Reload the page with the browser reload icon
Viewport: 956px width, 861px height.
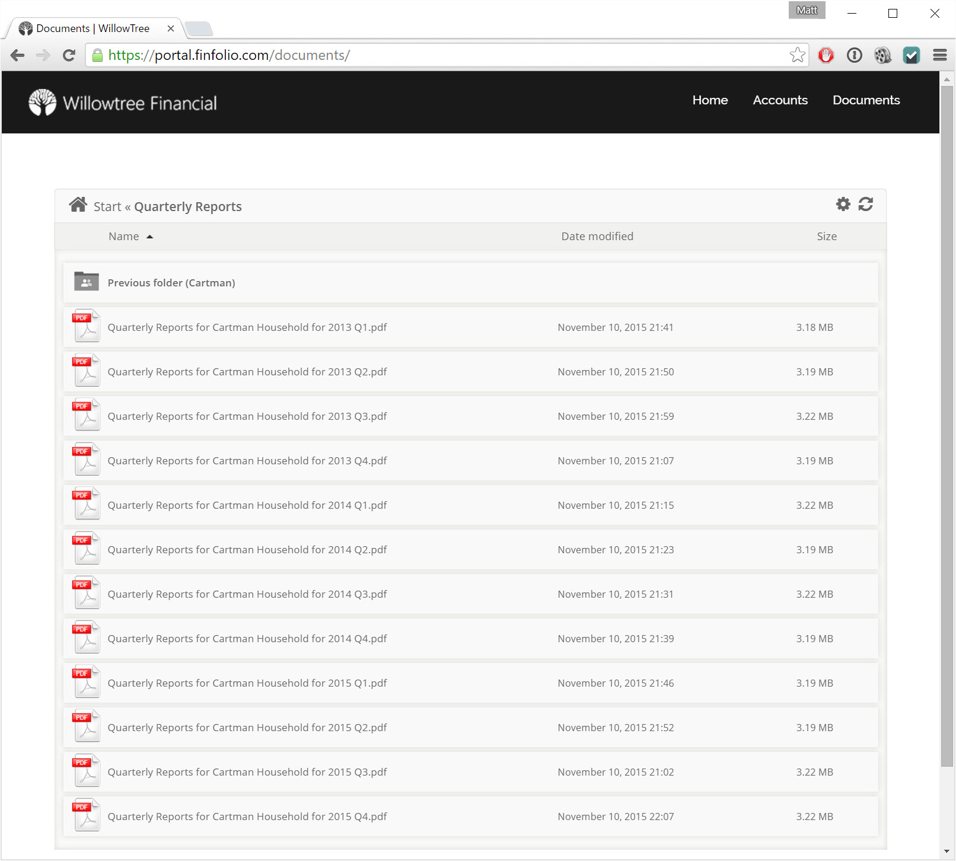(x=69, y=55)
